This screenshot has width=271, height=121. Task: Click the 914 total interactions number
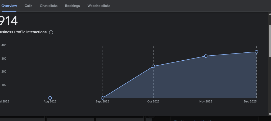(x=8, y=21)
